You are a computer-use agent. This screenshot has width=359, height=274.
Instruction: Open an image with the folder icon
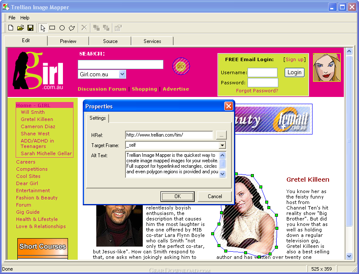(x=20, y=28)
